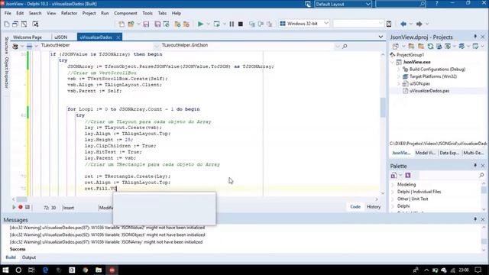Run the project with green play button
The width and height of the screenshot is (489, 275).
pos(200,24)
